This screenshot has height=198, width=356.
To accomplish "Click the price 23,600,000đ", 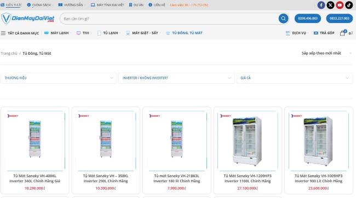I will (319, 188).
